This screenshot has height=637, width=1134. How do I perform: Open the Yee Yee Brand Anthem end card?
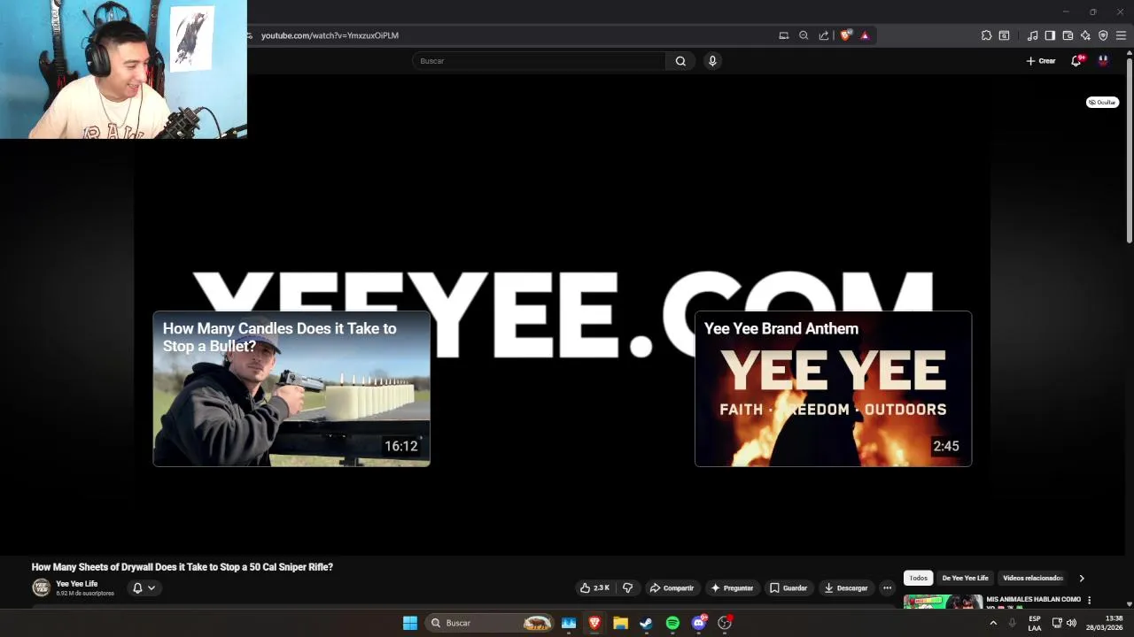pyautogui.click(x=833, y=388)
